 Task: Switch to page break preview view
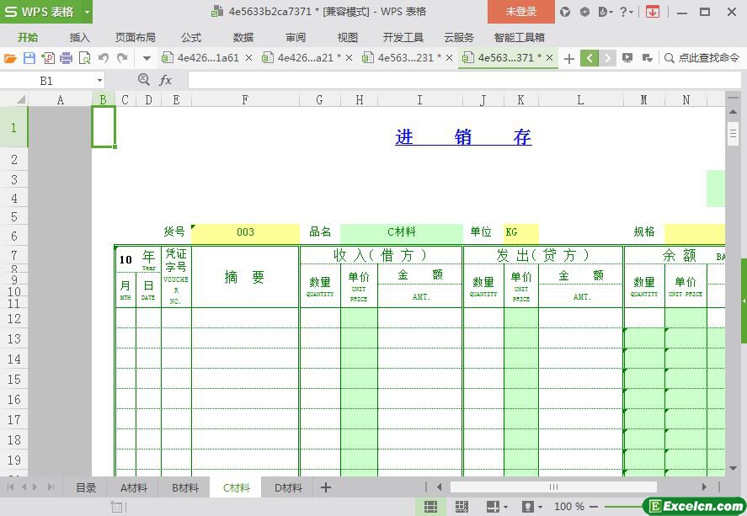click(462, 507)
